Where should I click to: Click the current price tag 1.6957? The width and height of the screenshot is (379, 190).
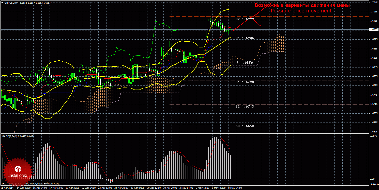(373, 30)
